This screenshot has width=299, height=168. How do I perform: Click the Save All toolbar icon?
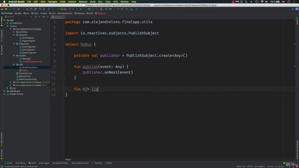(x=6, y=9)
